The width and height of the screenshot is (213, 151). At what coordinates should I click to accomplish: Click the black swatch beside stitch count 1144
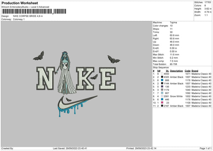point(162,83)
